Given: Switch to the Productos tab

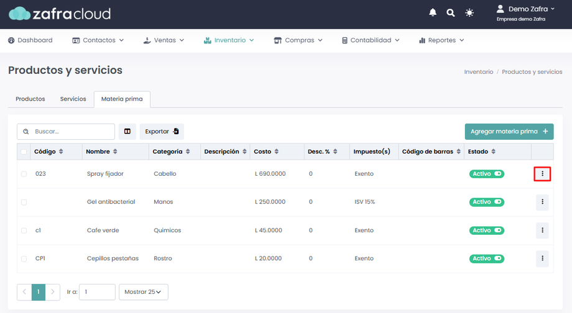Looking at the screenshot, I should pos(30,99).
